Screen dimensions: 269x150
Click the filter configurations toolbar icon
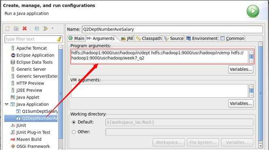[x=45, y=29]
